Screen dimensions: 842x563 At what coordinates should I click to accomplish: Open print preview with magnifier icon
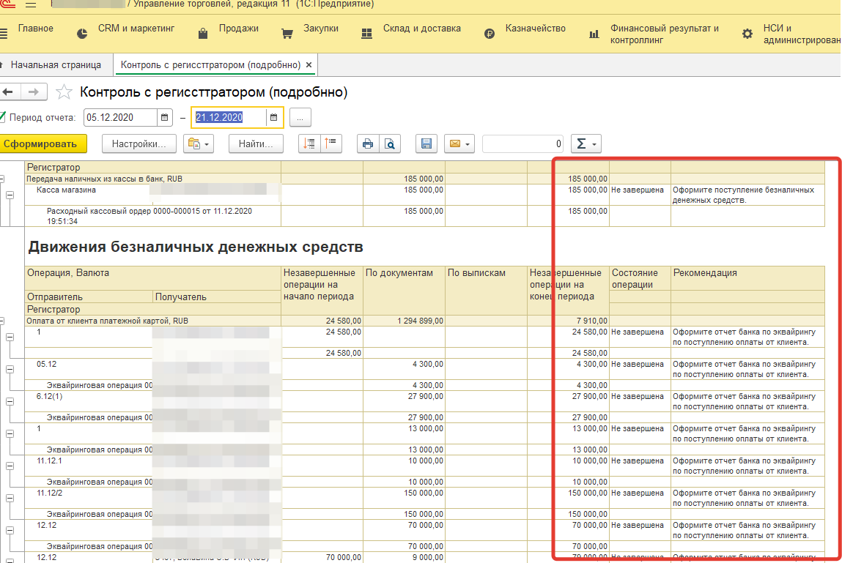[390, 144]
